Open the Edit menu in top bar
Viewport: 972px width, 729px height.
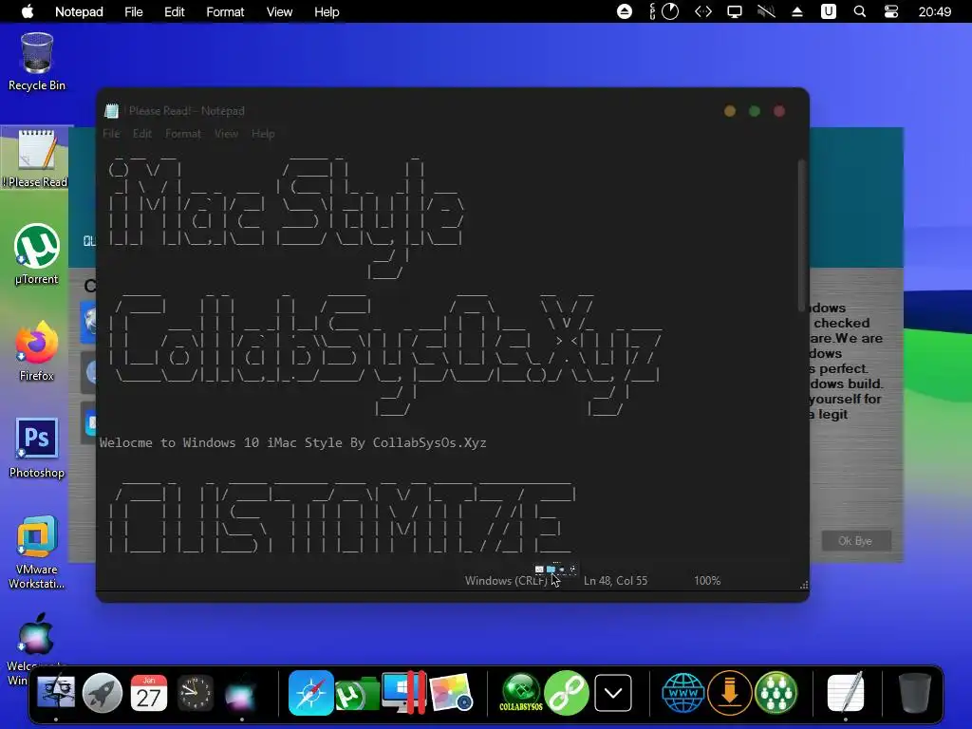[175, 11]
